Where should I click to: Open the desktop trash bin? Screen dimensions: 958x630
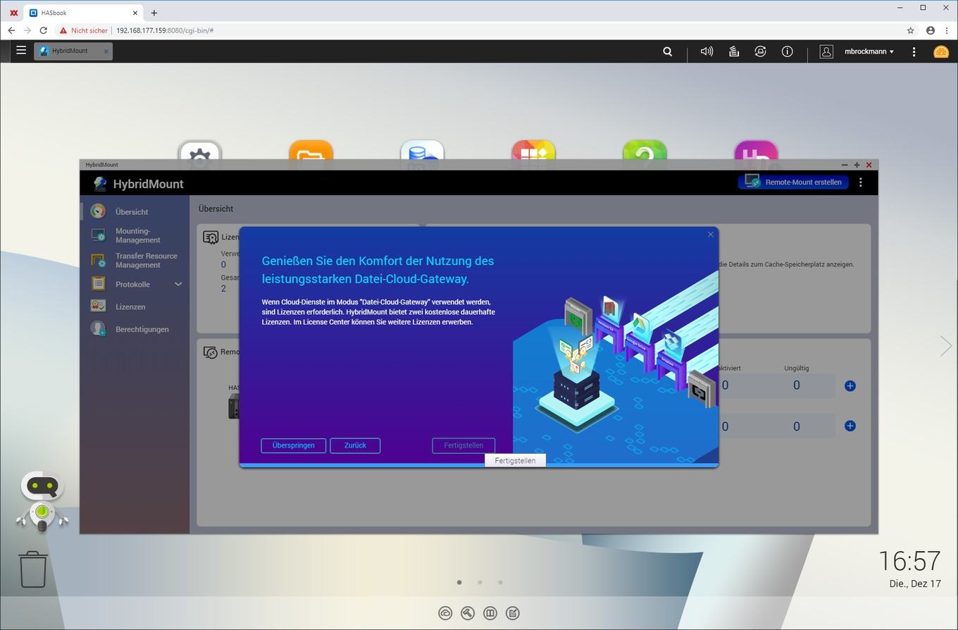pyautogui.click(x=33, y=569)
